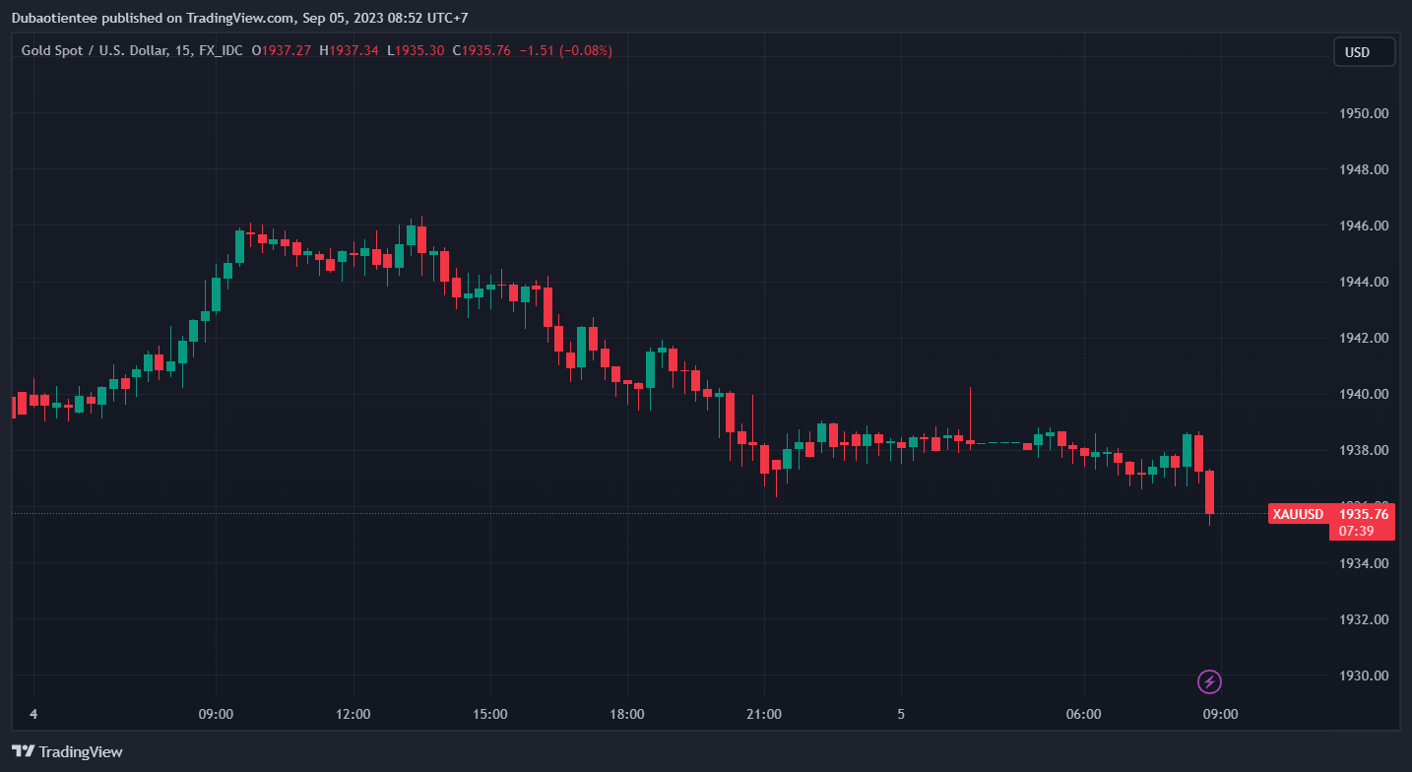Click the red XAUUSD price label
Screen dimensions: 1412x772
click(1298, 514)
